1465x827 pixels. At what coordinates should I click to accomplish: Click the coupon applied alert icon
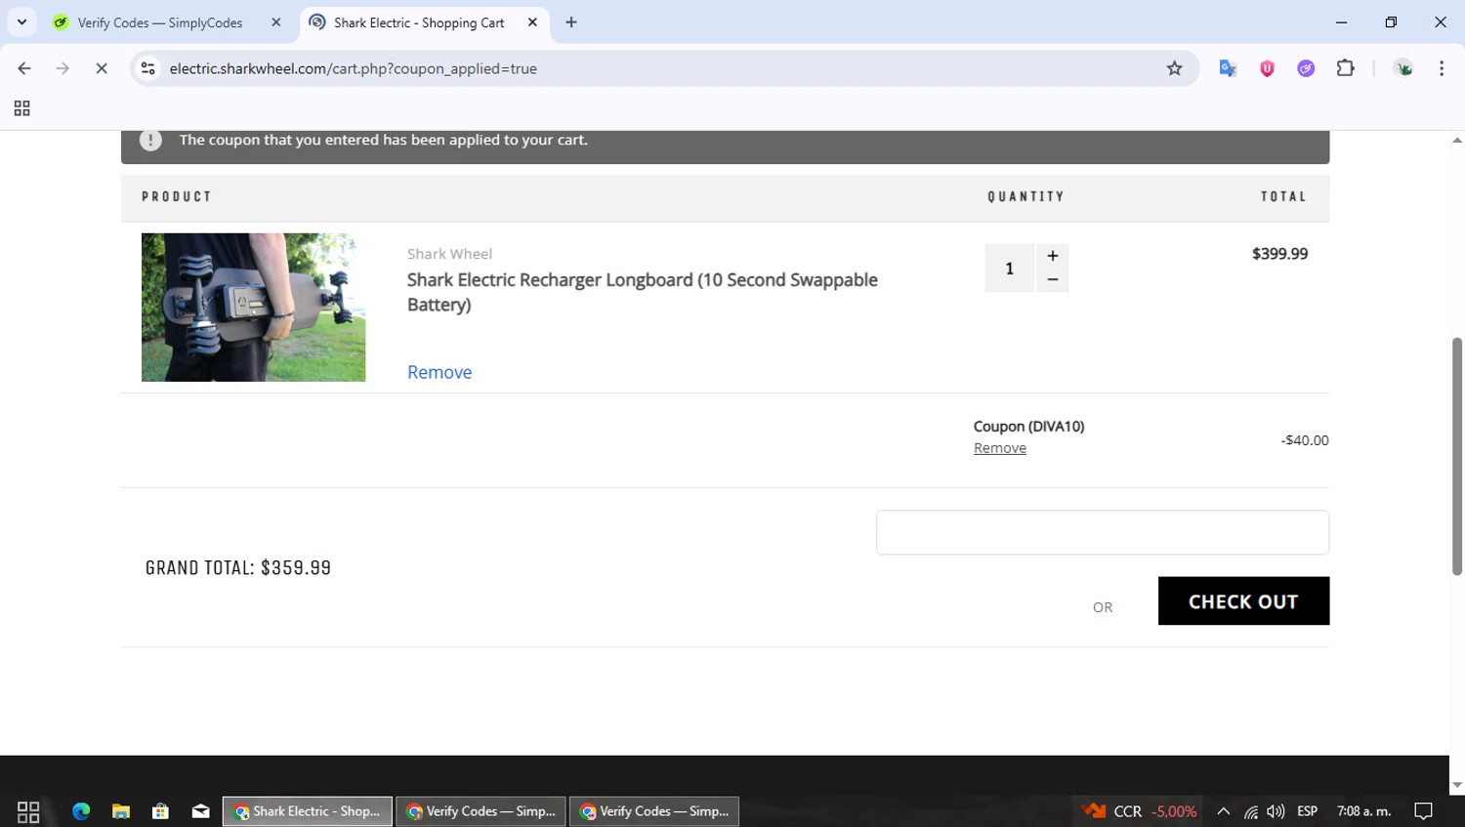[150, 140]
